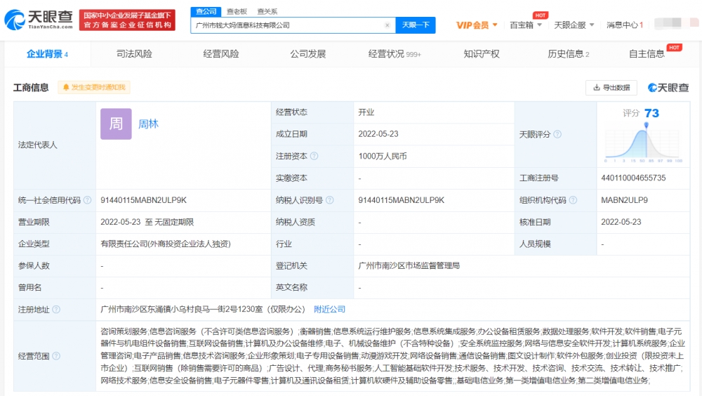Click the 国家中小企业发展子基金 red banner
Screen dimensions: 702x396
click(127, 20)
